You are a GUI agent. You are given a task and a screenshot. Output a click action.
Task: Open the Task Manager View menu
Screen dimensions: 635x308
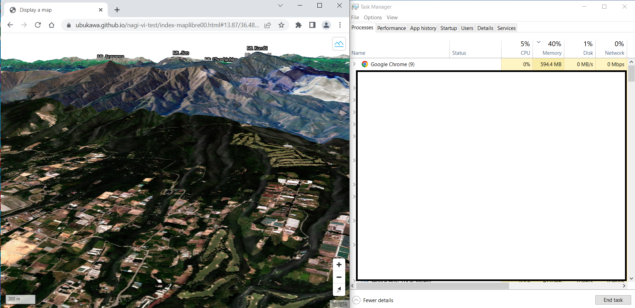(392, 18)
